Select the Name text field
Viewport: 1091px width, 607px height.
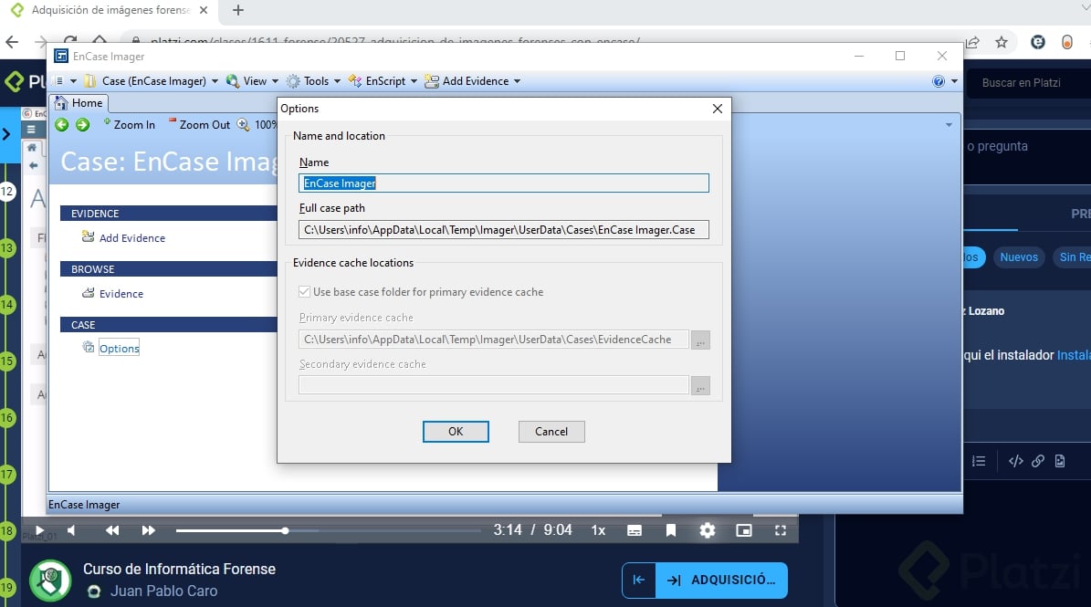point(504,183)
